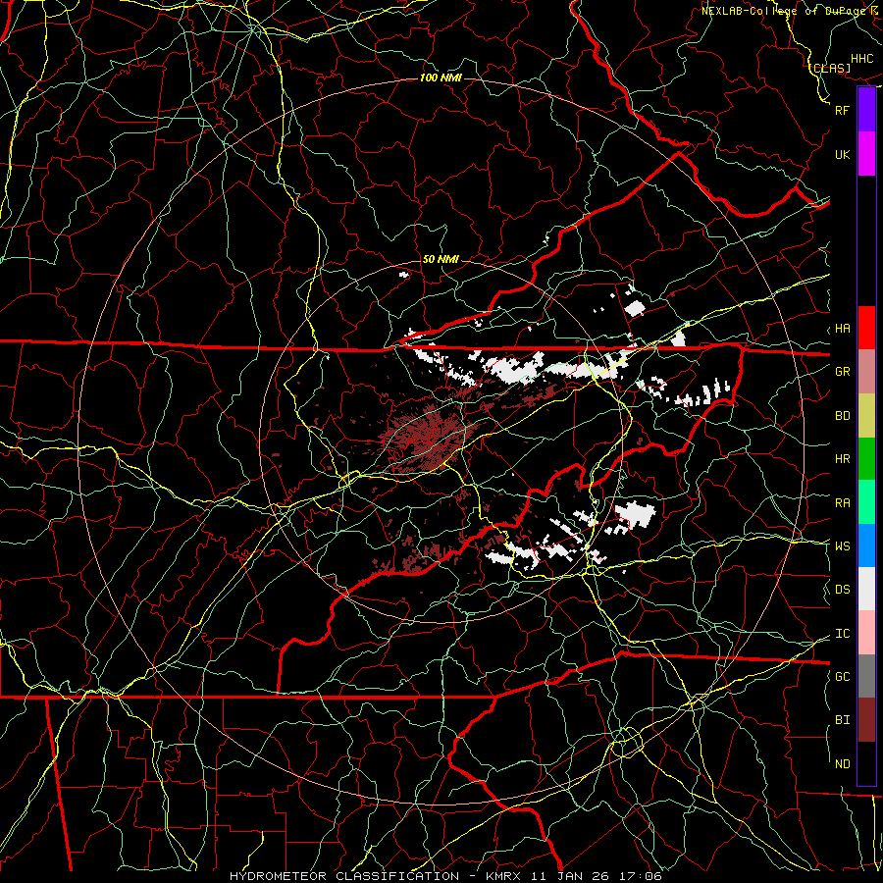Screen dimensions: 883x883
Task: Click the DS white legend swatch
Action: pyautogui.click(x=866, y=589)
